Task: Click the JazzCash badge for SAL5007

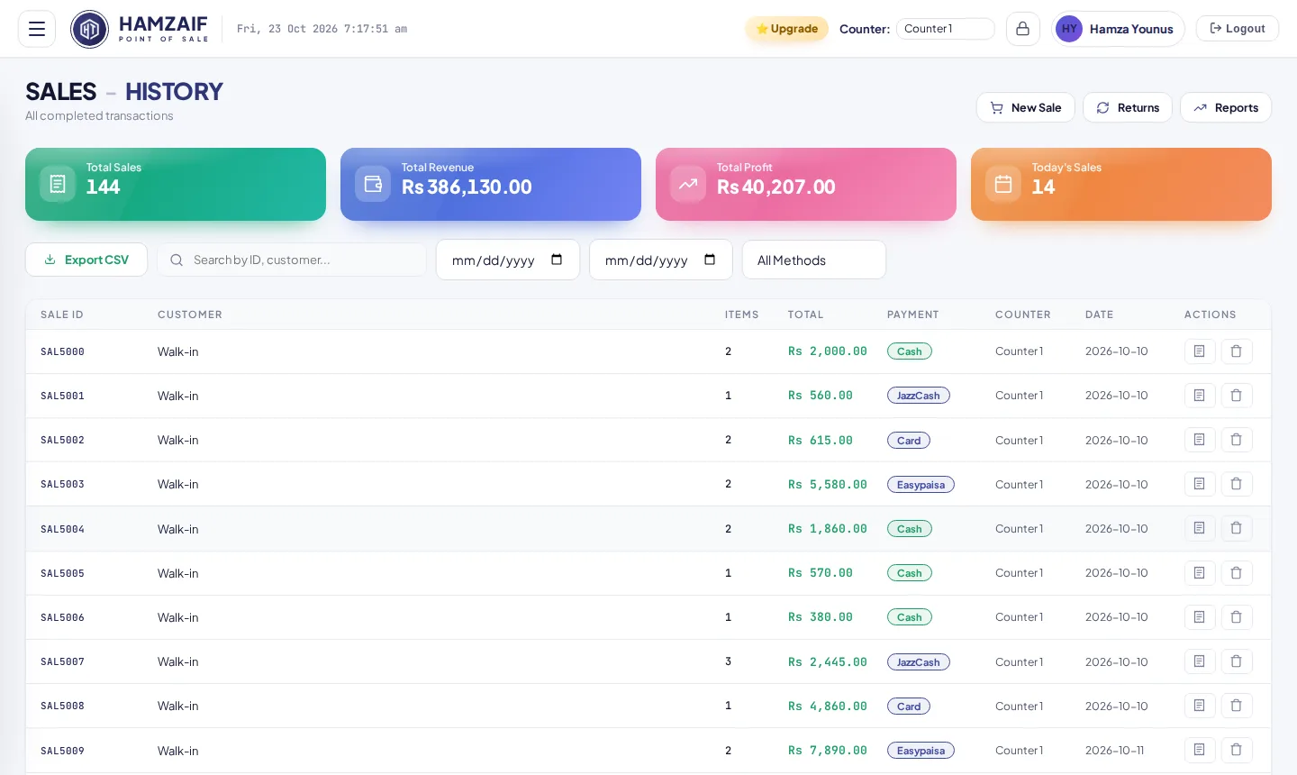Action: pyautogui.click(x=919, y=662)
